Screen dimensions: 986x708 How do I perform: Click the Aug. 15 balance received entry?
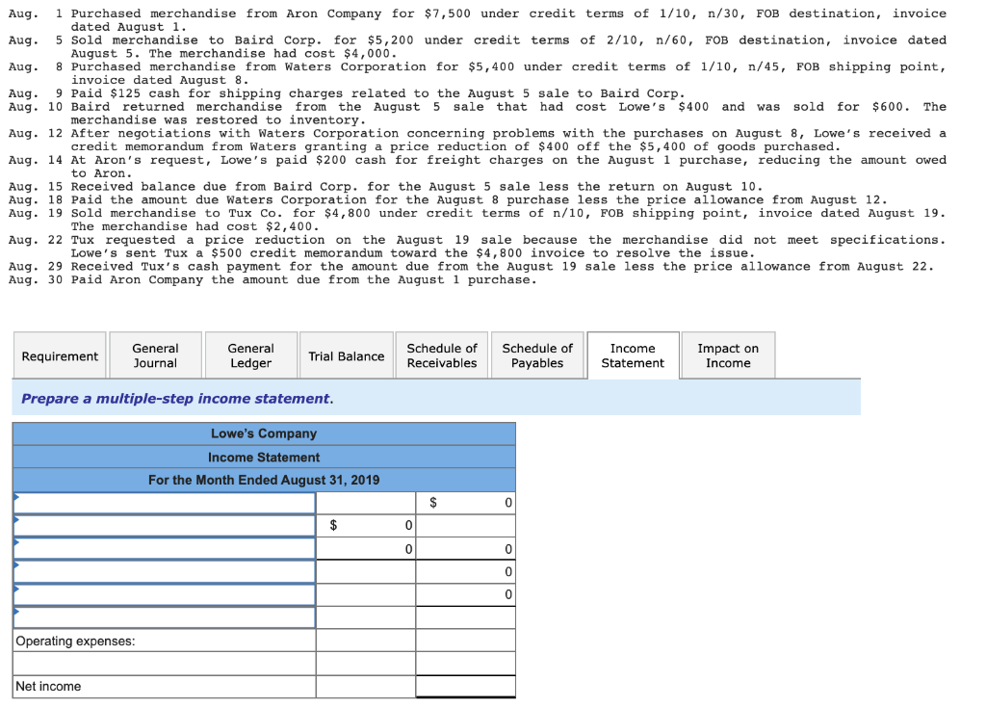pos(385,186)
